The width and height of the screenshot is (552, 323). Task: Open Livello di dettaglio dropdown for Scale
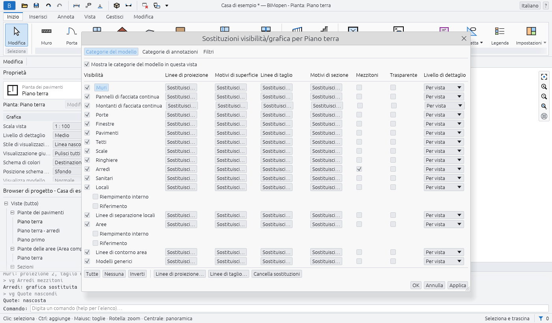pyautogui.click(x=444, y=151)
